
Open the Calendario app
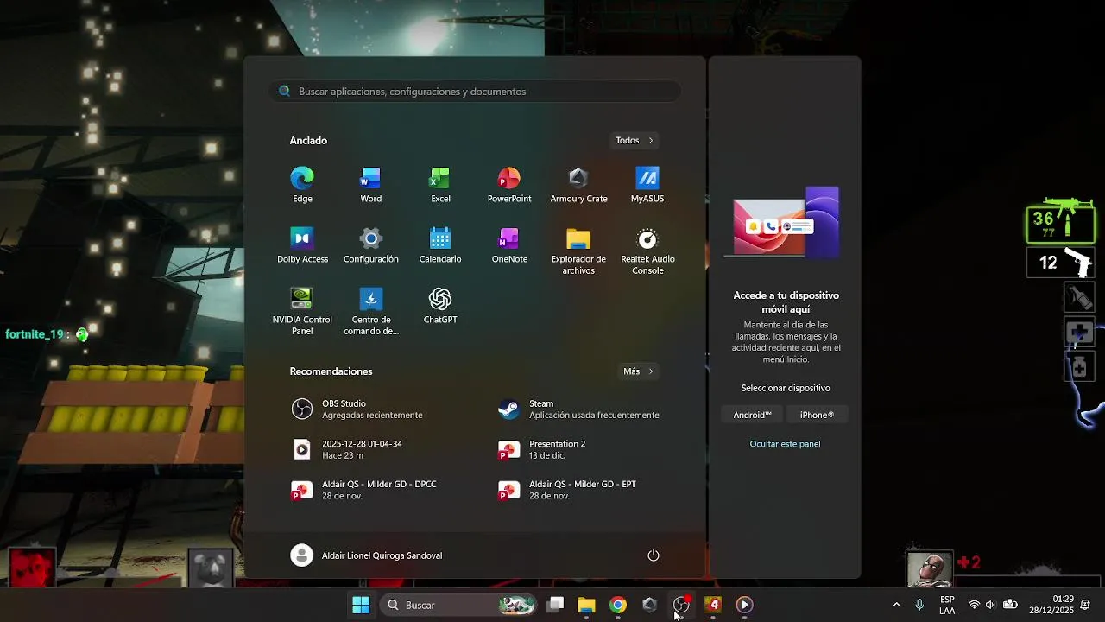(x=440, y=245)
